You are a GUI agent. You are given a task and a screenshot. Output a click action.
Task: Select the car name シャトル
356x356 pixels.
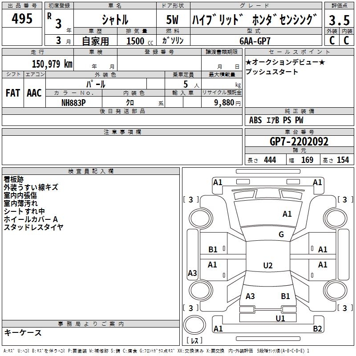pyautogui.click(x=115, y=20)
